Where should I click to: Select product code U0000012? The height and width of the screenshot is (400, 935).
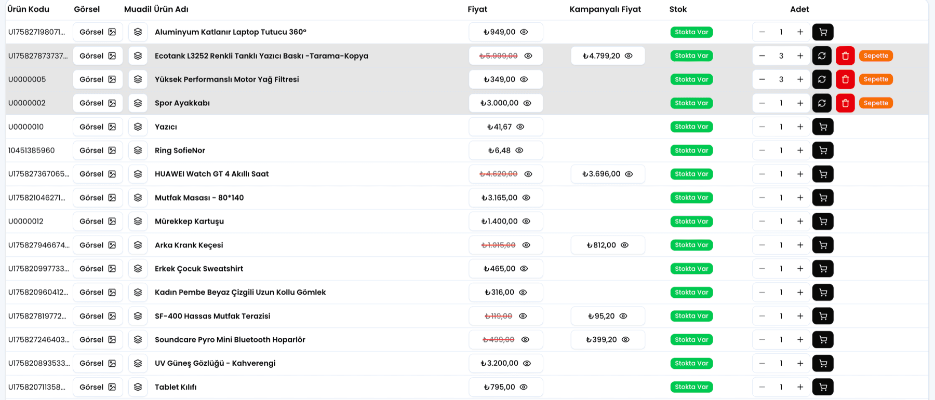tap(26, 222)
